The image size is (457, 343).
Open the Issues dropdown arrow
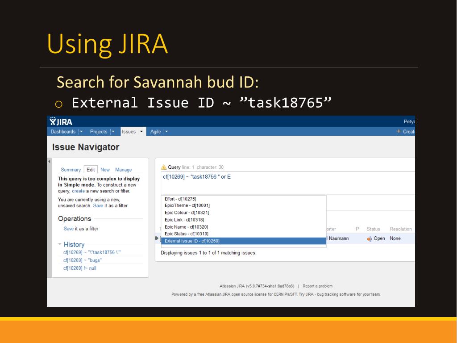(141, 132)
